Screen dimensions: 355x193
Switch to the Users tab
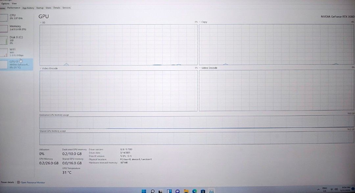click(x=48, y=8)
